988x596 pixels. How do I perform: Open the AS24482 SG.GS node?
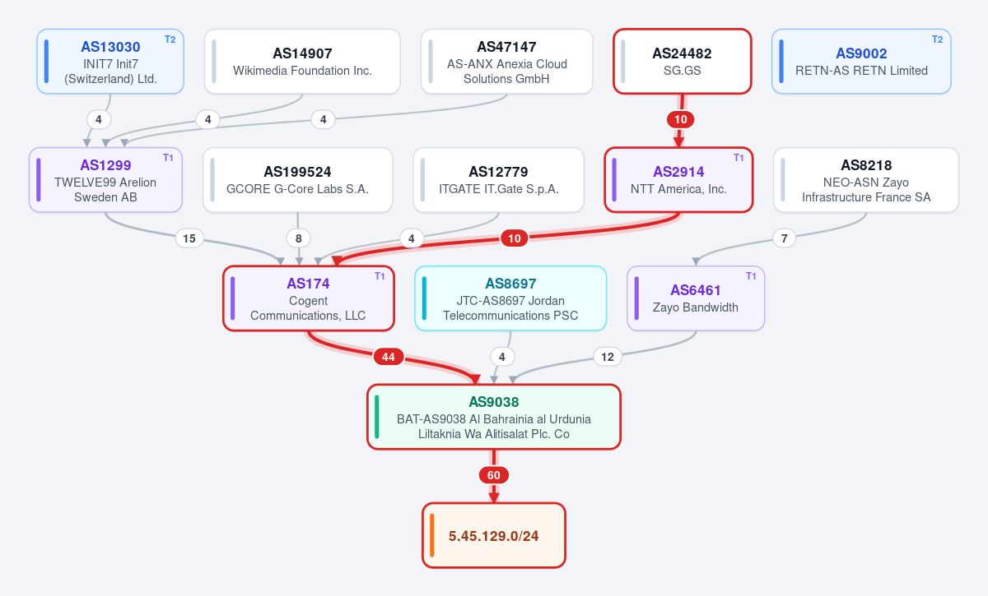[x=682, y=62]
